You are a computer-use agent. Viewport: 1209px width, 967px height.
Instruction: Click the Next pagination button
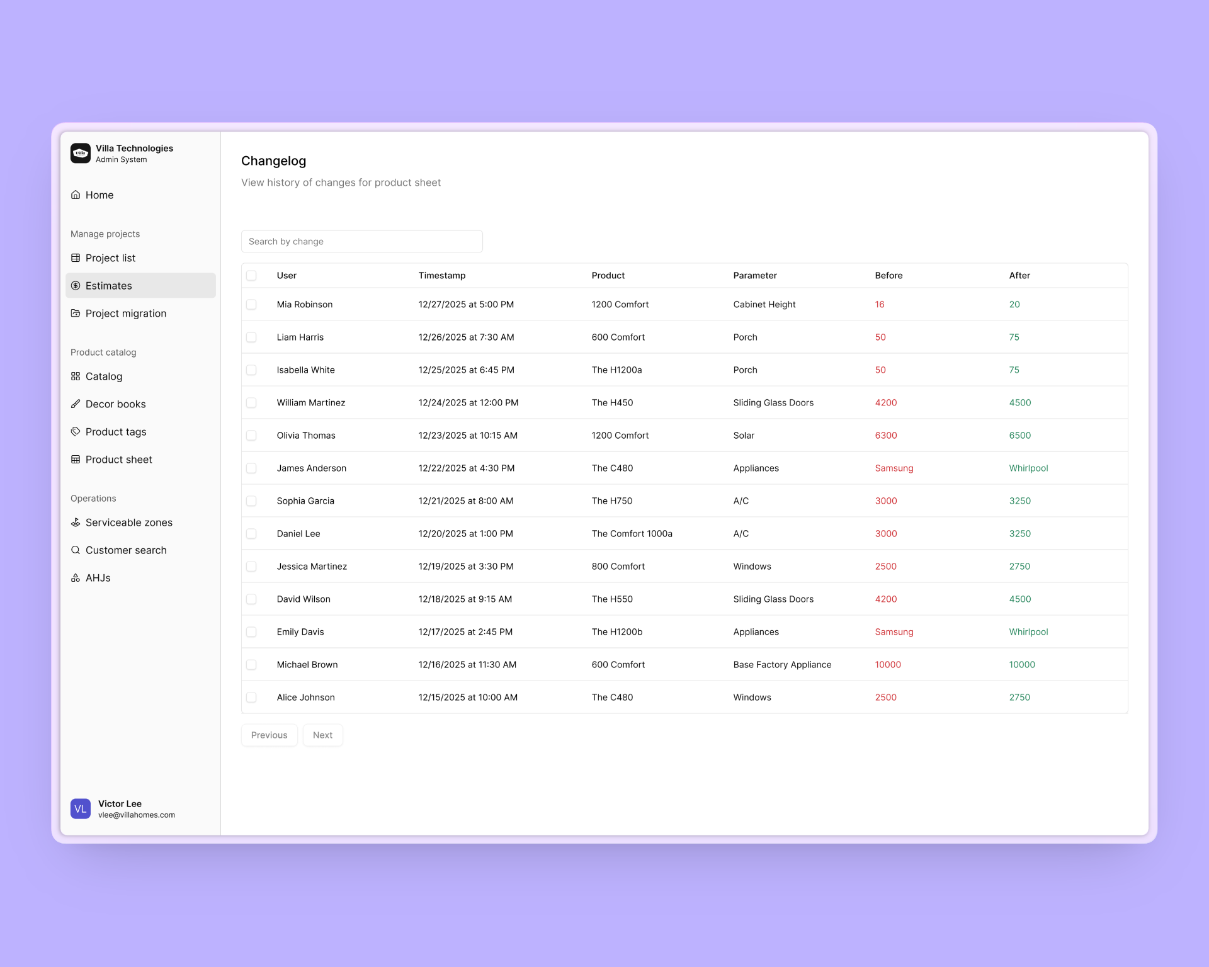[322, 735]
